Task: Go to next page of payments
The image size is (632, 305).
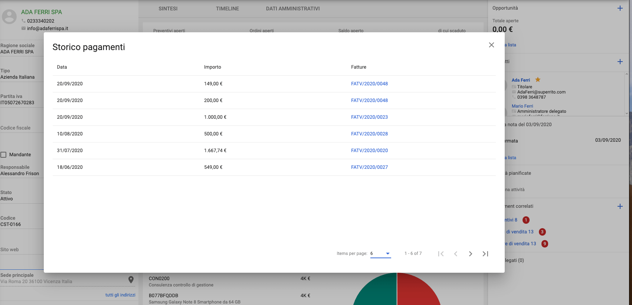Action: pos(471,254)
